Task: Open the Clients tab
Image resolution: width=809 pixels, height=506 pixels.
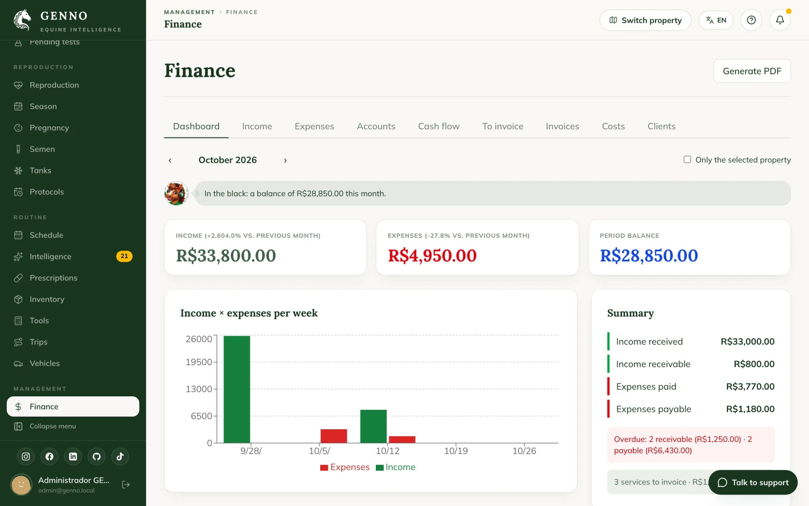Action: tap(662, 126)
